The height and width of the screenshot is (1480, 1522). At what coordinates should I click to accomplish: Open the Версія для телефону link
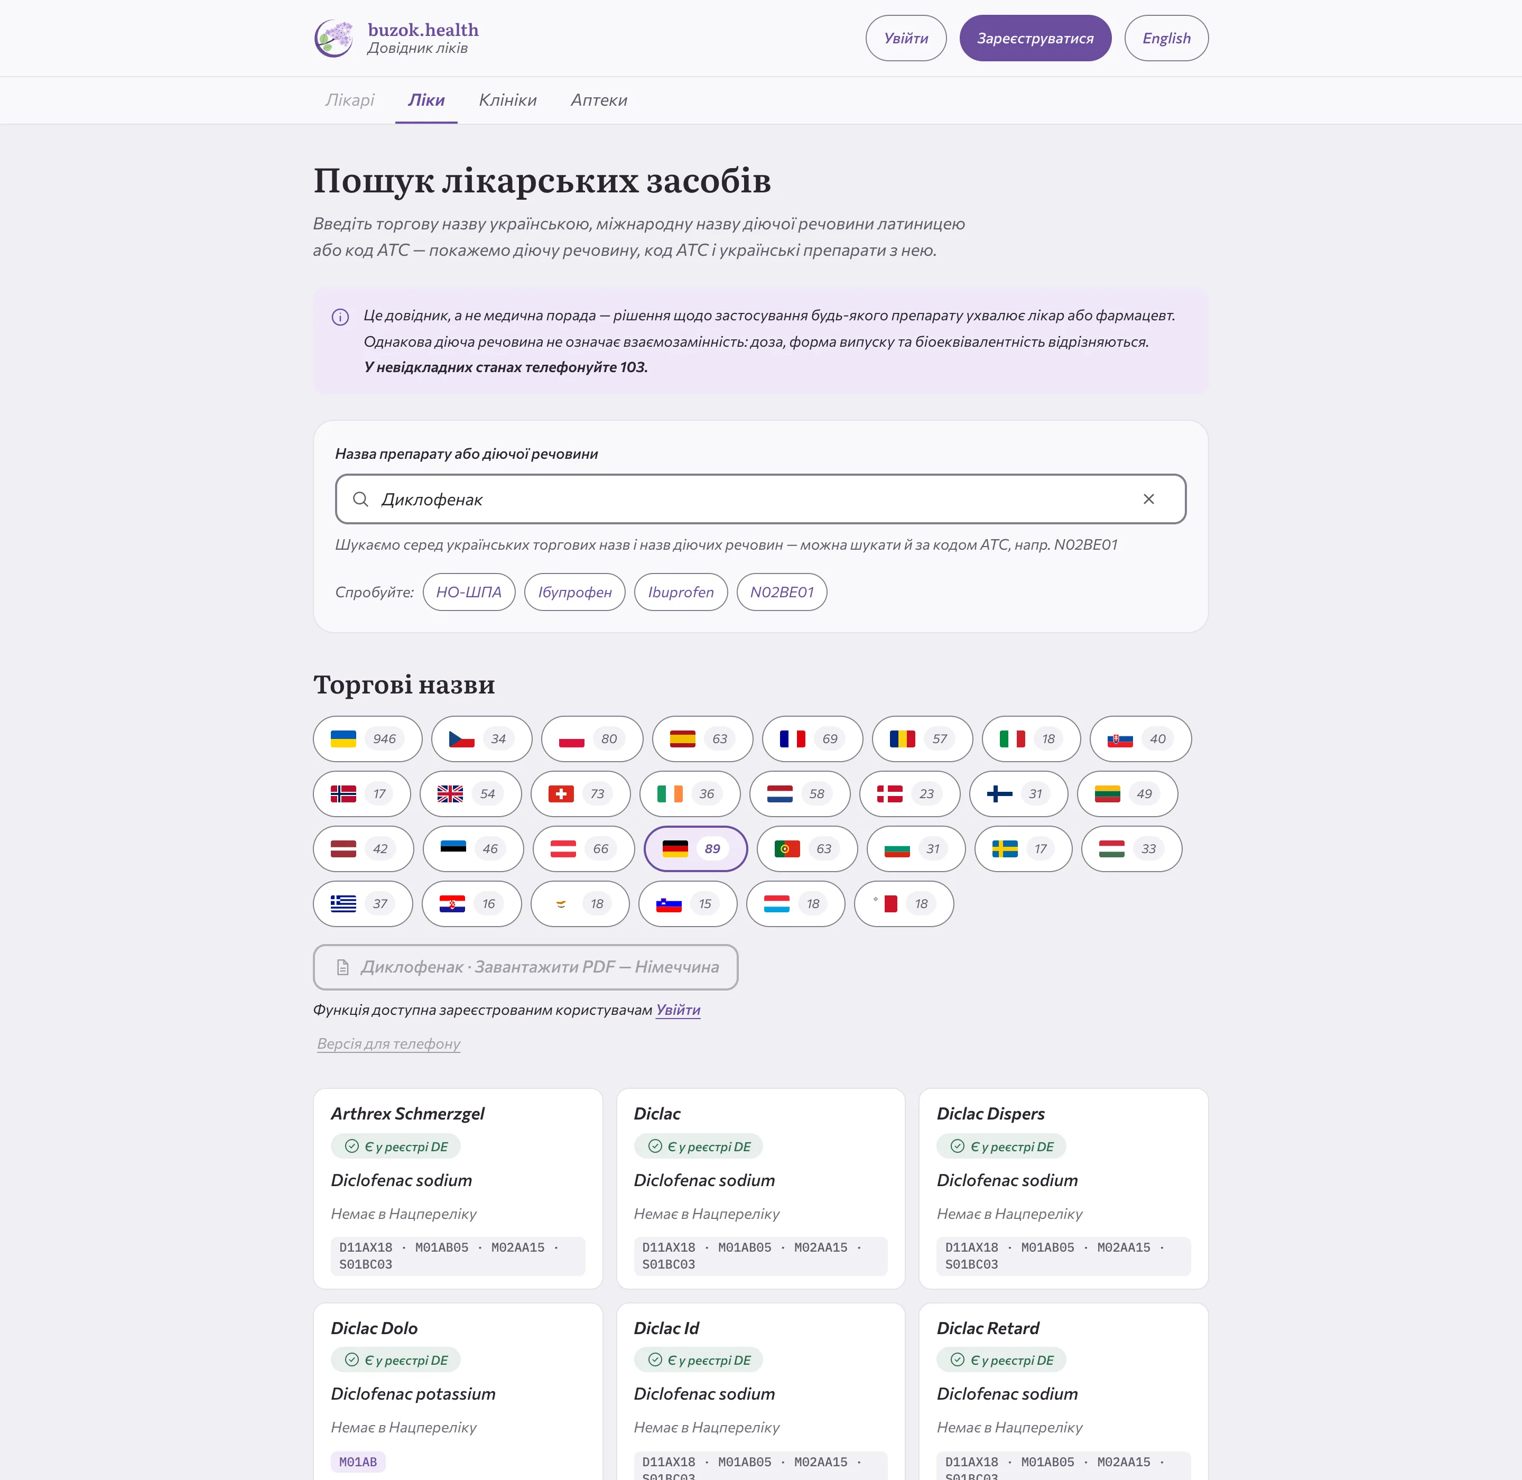[388, 1043]
